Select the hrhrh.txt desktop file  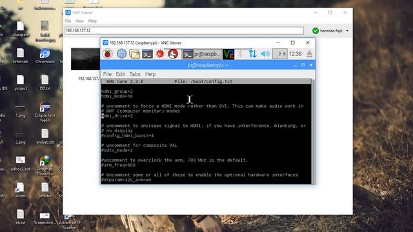coord(20,56)
